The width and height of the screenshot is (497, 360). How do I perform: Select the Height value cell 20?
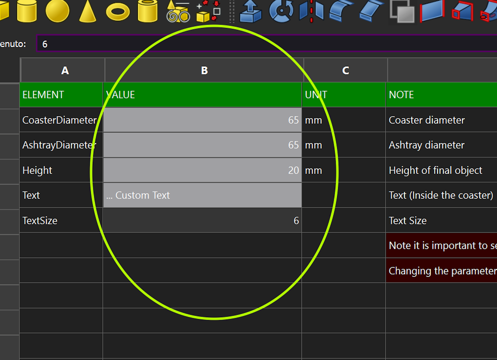pyautogui.click(x=203, y=170)
